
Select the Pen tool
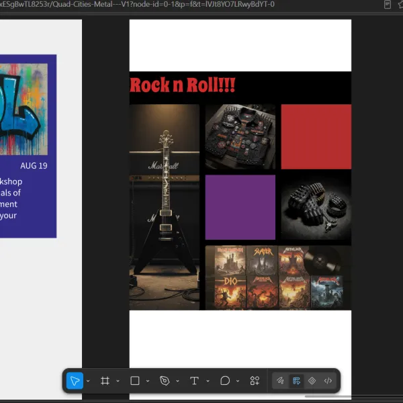pos(165,381)
